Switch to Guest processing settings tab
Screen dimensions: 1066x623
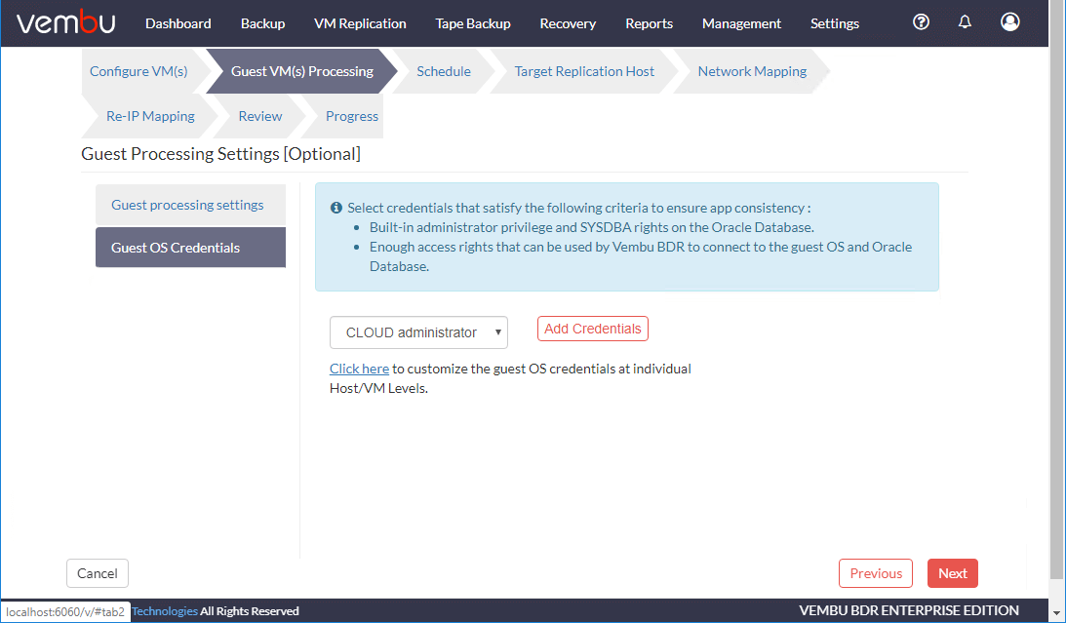(190, 205)
